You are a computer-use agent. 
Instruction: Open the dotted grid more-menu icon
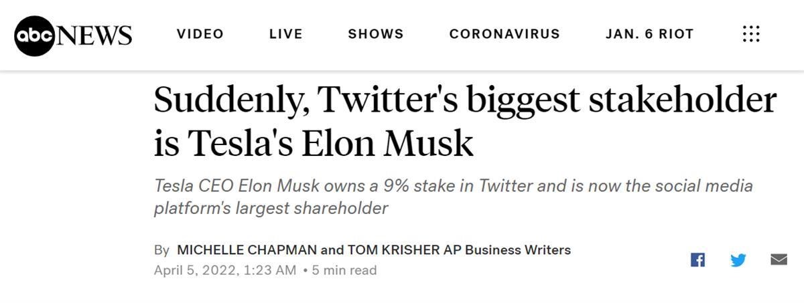[x=751, y=34]
